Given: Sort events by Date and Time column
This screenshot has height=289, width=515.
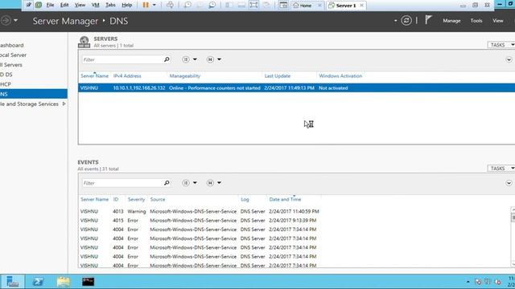Looking at the screenshot, I should click(x=285, y=200).
